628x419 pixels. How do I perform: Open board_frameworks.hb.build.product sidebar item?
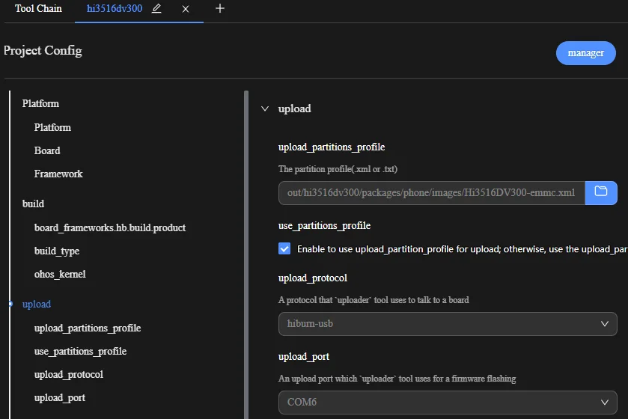[110, 228]
